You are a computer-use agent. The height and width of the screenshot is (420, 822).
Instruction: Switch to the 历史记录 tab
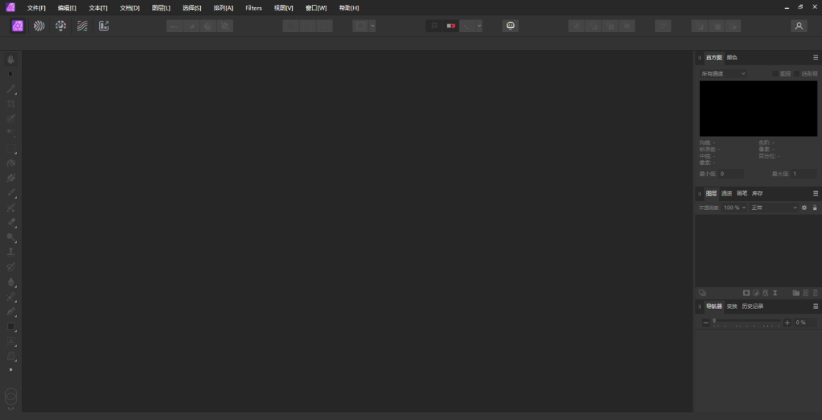click(752, 307)
